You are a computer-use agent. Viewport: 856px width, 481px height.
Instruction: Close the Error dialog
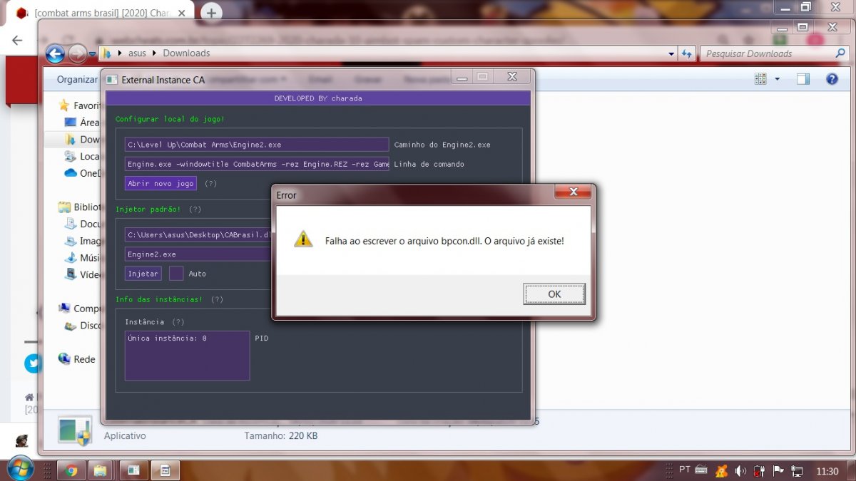coord(573,192)
